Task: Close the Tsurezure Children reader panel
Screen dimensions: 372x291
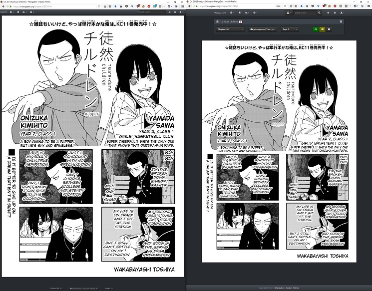Action: click(341, 21)
